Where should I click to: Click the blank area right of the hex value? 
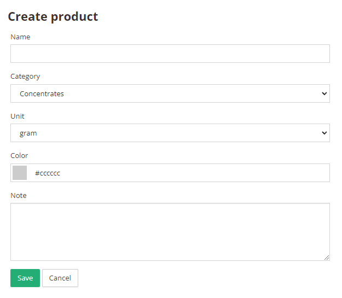[194, 173]
